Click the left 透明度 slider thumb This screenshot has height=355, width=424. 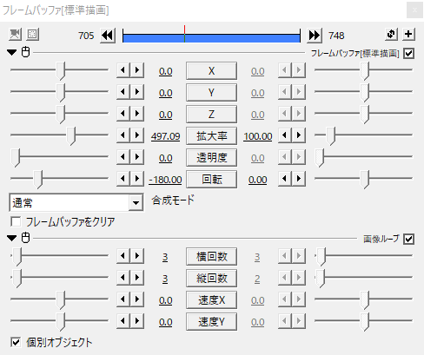click(16, 158)
